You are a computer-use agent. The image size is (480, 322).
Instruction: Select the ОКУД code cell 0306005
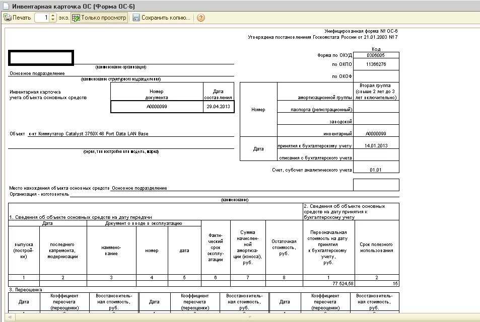tap(376, 55)
